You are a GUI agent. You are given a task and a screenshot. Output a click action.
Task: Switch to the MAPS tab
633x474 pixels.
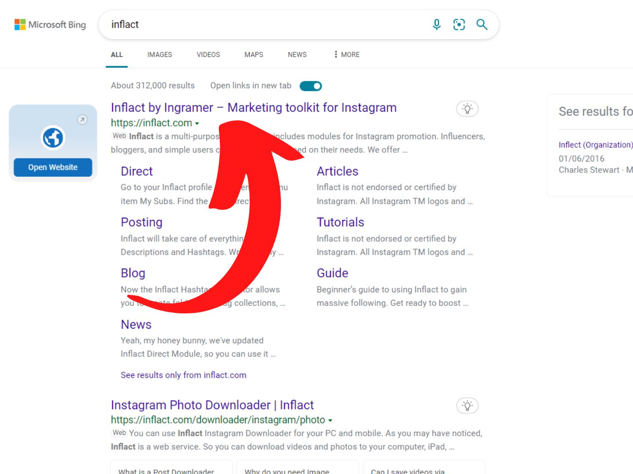[254, 54]
